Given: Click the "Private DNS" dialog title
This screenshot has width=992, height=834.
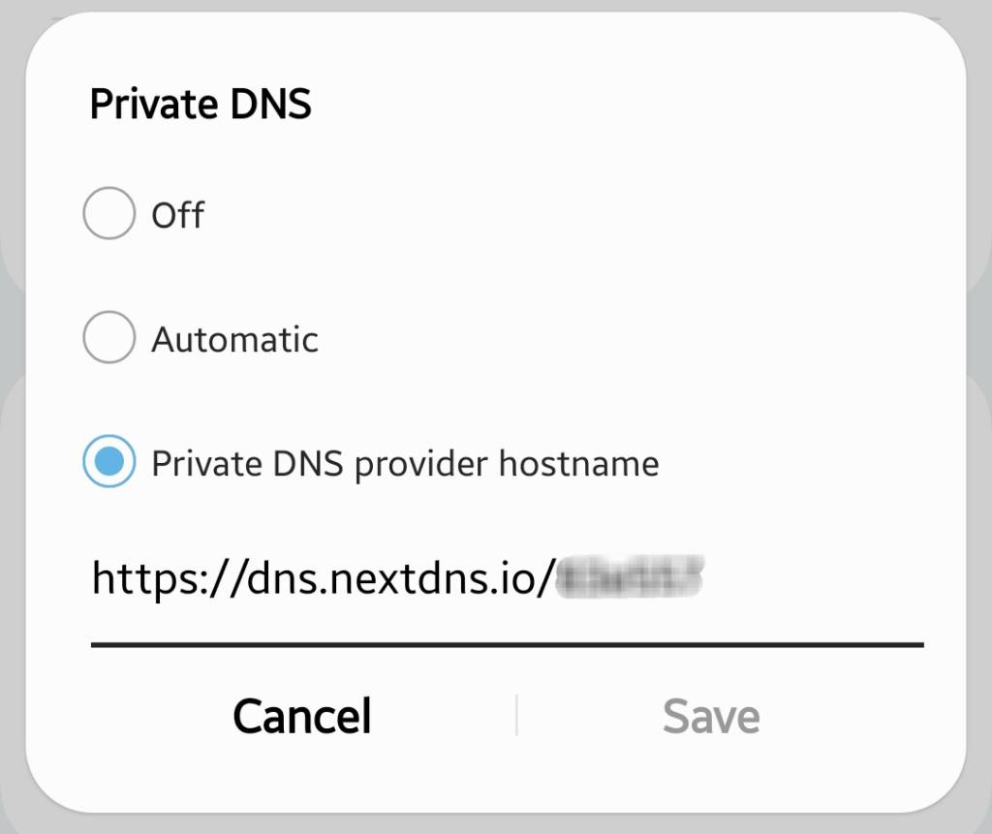Looking at the screenshot, I should coord(201,103).
